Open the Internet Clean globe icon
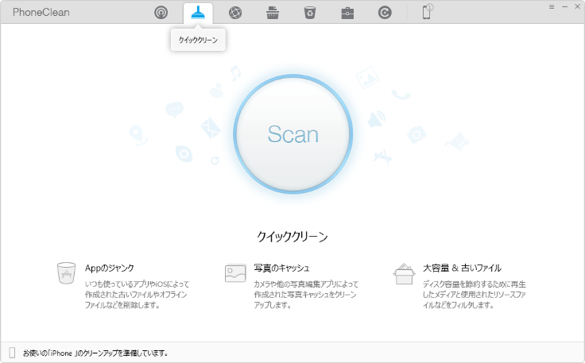This screenshot has height=363, width=585. [x=235, y=13]
